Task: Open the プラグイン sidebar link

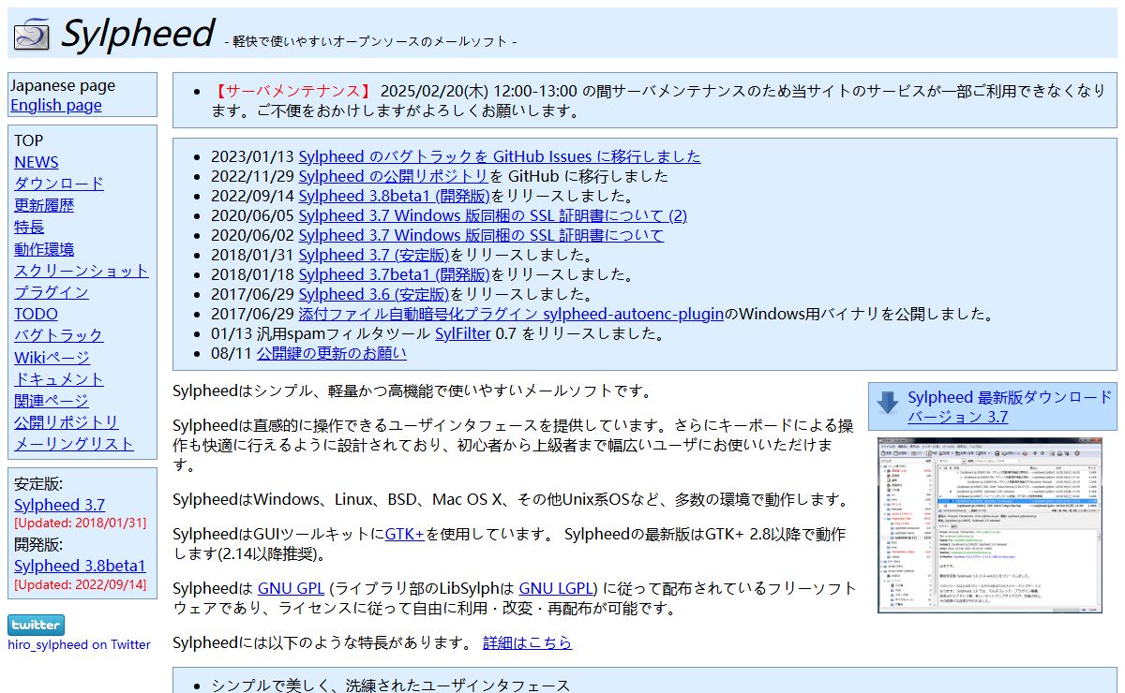Action: (52, 292)
